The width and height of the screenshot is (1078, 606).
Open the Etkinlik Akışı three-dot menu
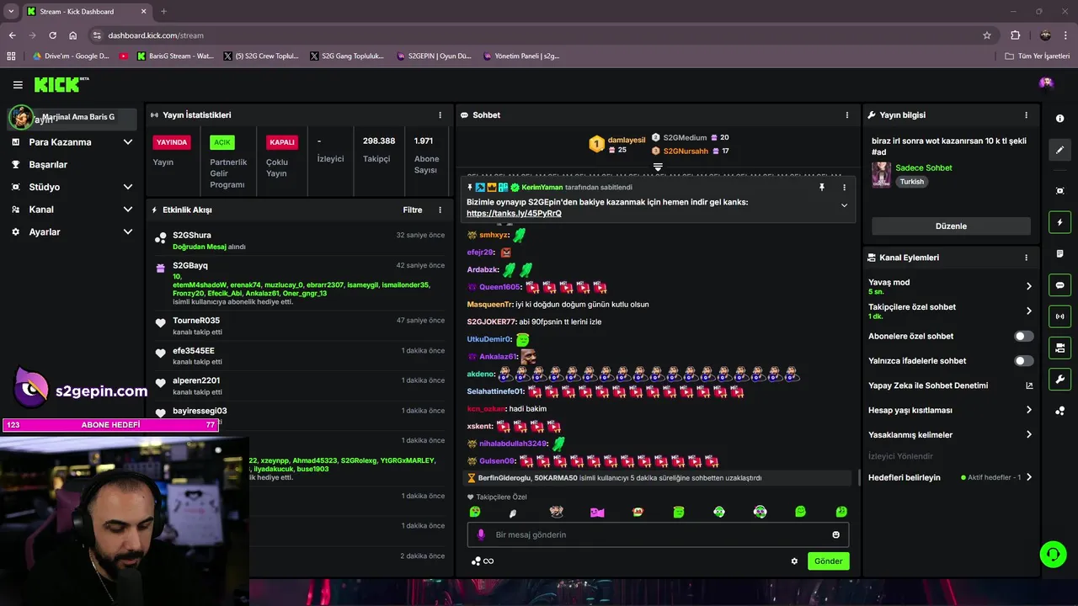[440, 210]
